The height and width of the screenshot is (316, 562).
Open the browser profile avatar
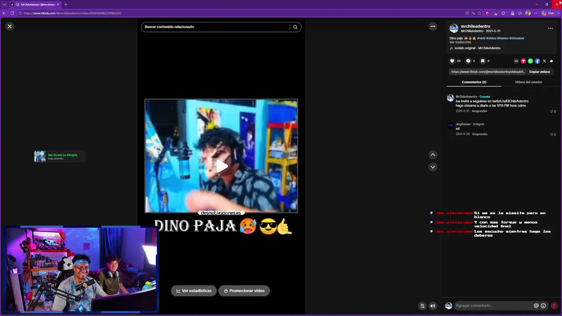(x=528, y=13)
